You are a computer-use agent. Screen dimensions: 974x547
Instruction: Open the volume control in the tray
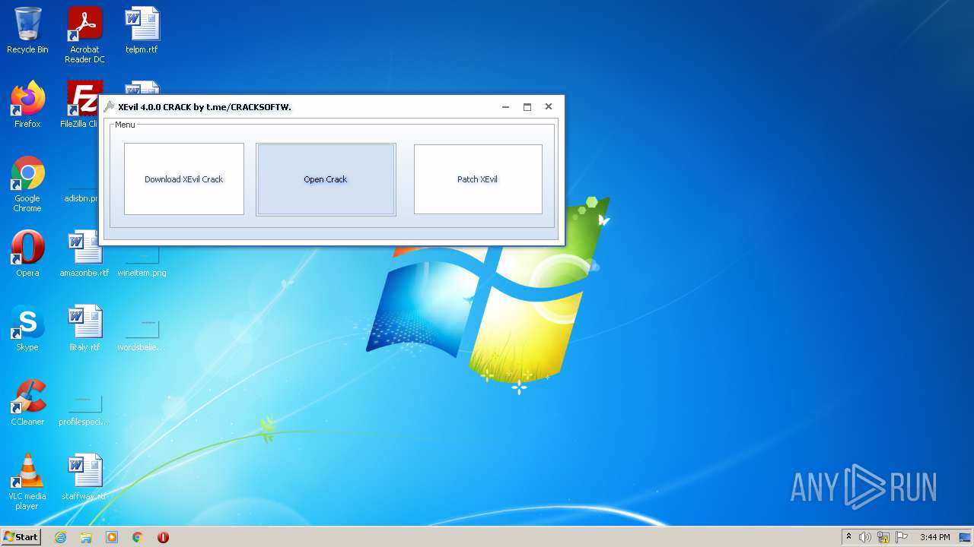point(865,537)
